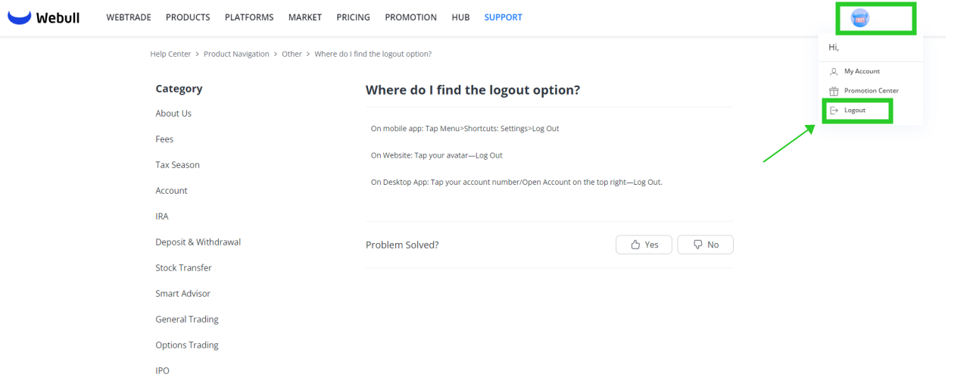Viewport: 970px width, 387px height.
Task: Select PRICING in the top navigation
Action: 353,17
